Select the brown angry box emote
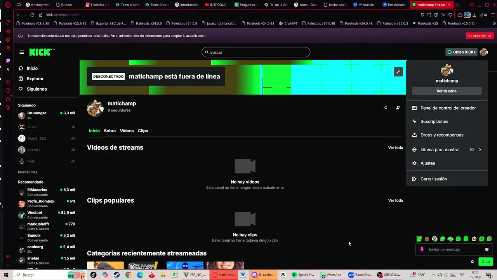The image size is (497, 280). (x=427, y=239)
